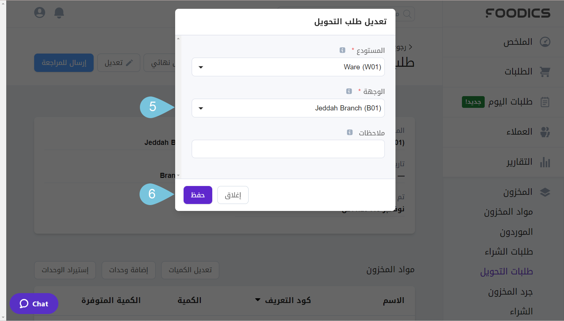The width and height of the screenshot is (564, 321).
Task: Click the تعديل طلب التحويل dialog title
Action: click(350, 22)
